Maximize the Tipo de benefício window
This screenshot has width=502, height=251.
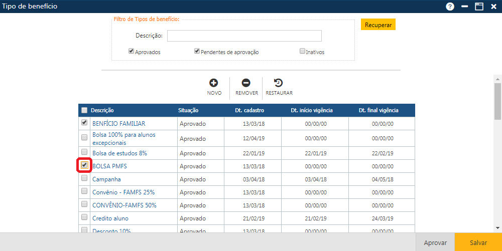(479, 7)
